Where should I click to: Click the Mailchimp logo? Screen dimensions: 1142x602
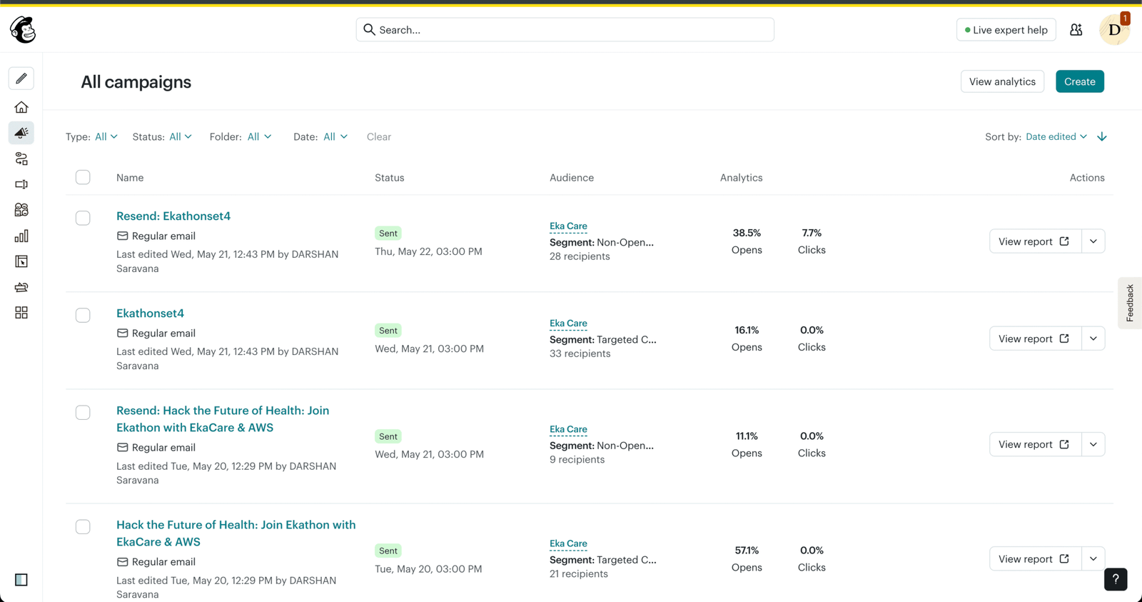coord(23,30)
